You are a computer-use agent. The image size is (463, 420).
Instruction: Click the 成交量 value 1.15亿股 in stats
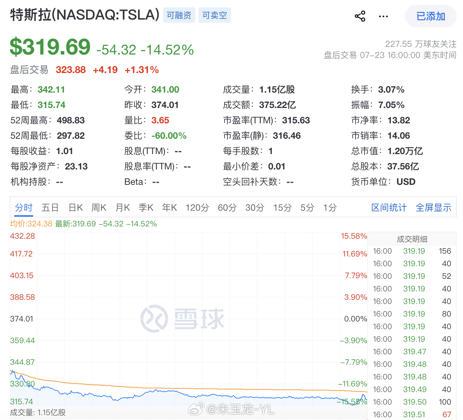(x=277, y=89)
